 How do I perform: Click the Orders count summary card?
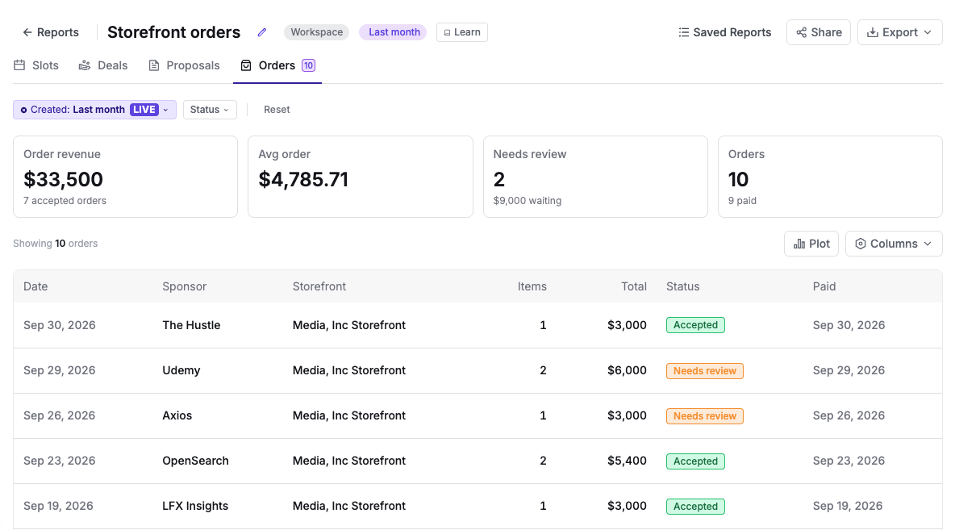pos(830,177)
